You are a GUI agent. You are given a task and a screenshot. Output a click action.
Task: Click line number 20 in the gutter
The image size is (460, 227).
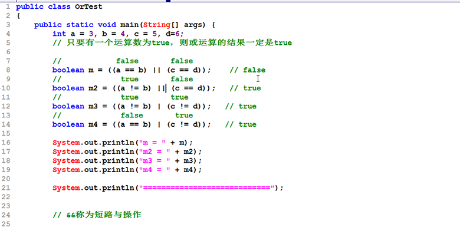[5, 179]
